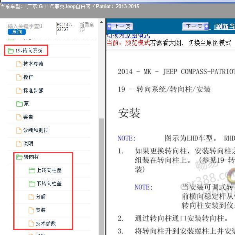Click the 19-转向系统 folder icon
The image size is (235, 235).
(x=11, y=51)
